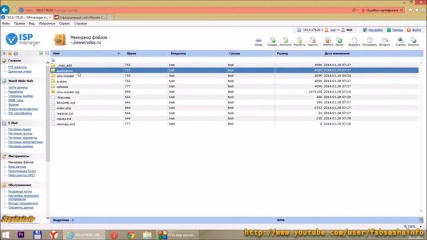Click the parent directory up icon in file list
Viewport: 427px width, 240px height.
(x=53, y=60)
